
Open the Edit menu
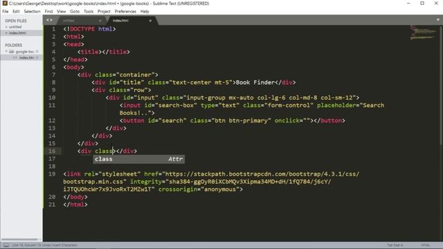tap(16, 11)
